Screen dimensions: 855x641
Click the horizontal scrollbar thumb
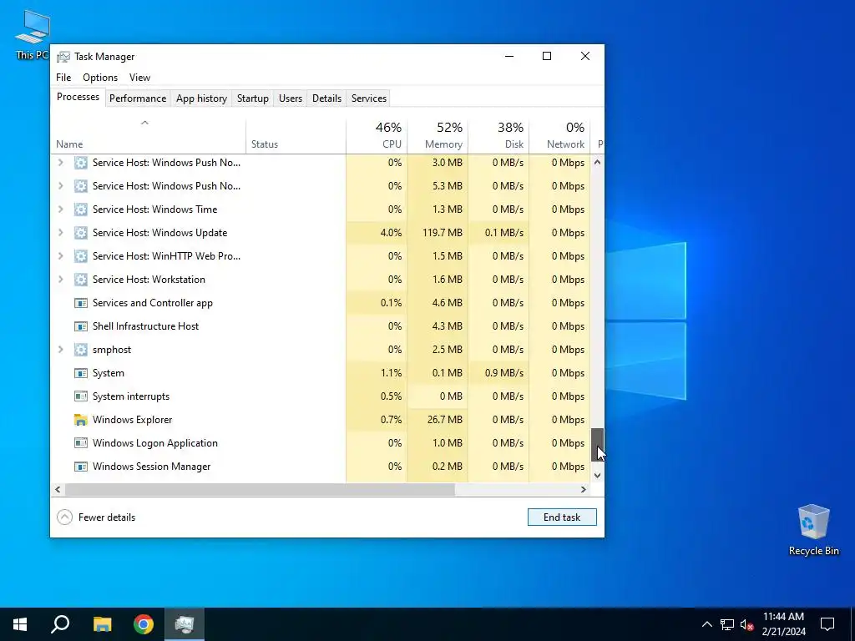click(x=260, y=489)
